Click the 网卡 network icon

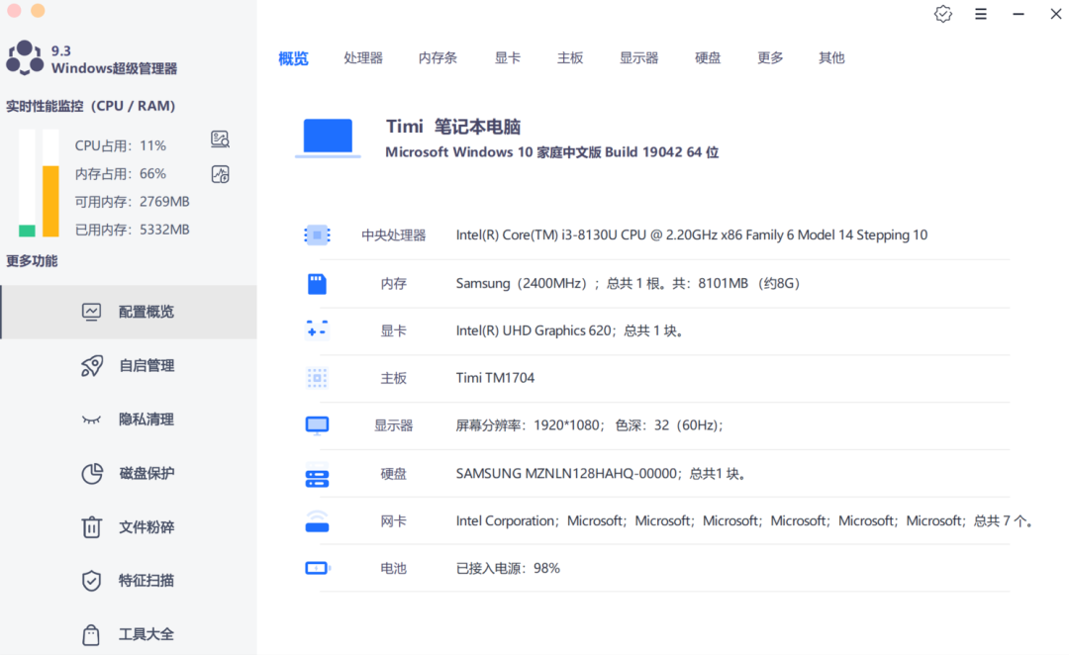click(x=317, y=521)
